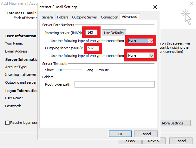Enable the Require logon checkbox
The height and width of the screenshot is (148, 196).
(x=7, y=123)
